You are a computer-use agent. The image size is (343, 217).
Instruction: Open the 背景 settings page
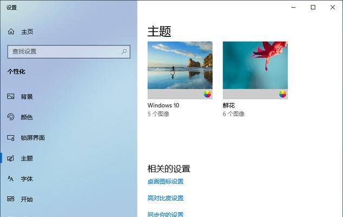point(27,97)
